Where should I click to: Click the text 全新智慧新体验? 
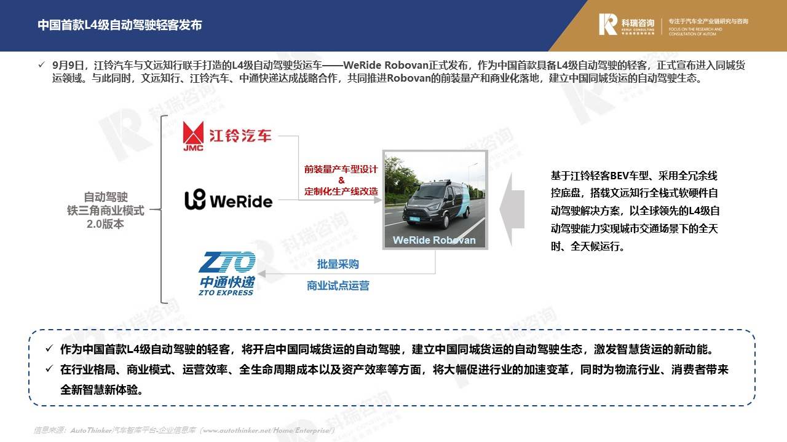102,390
